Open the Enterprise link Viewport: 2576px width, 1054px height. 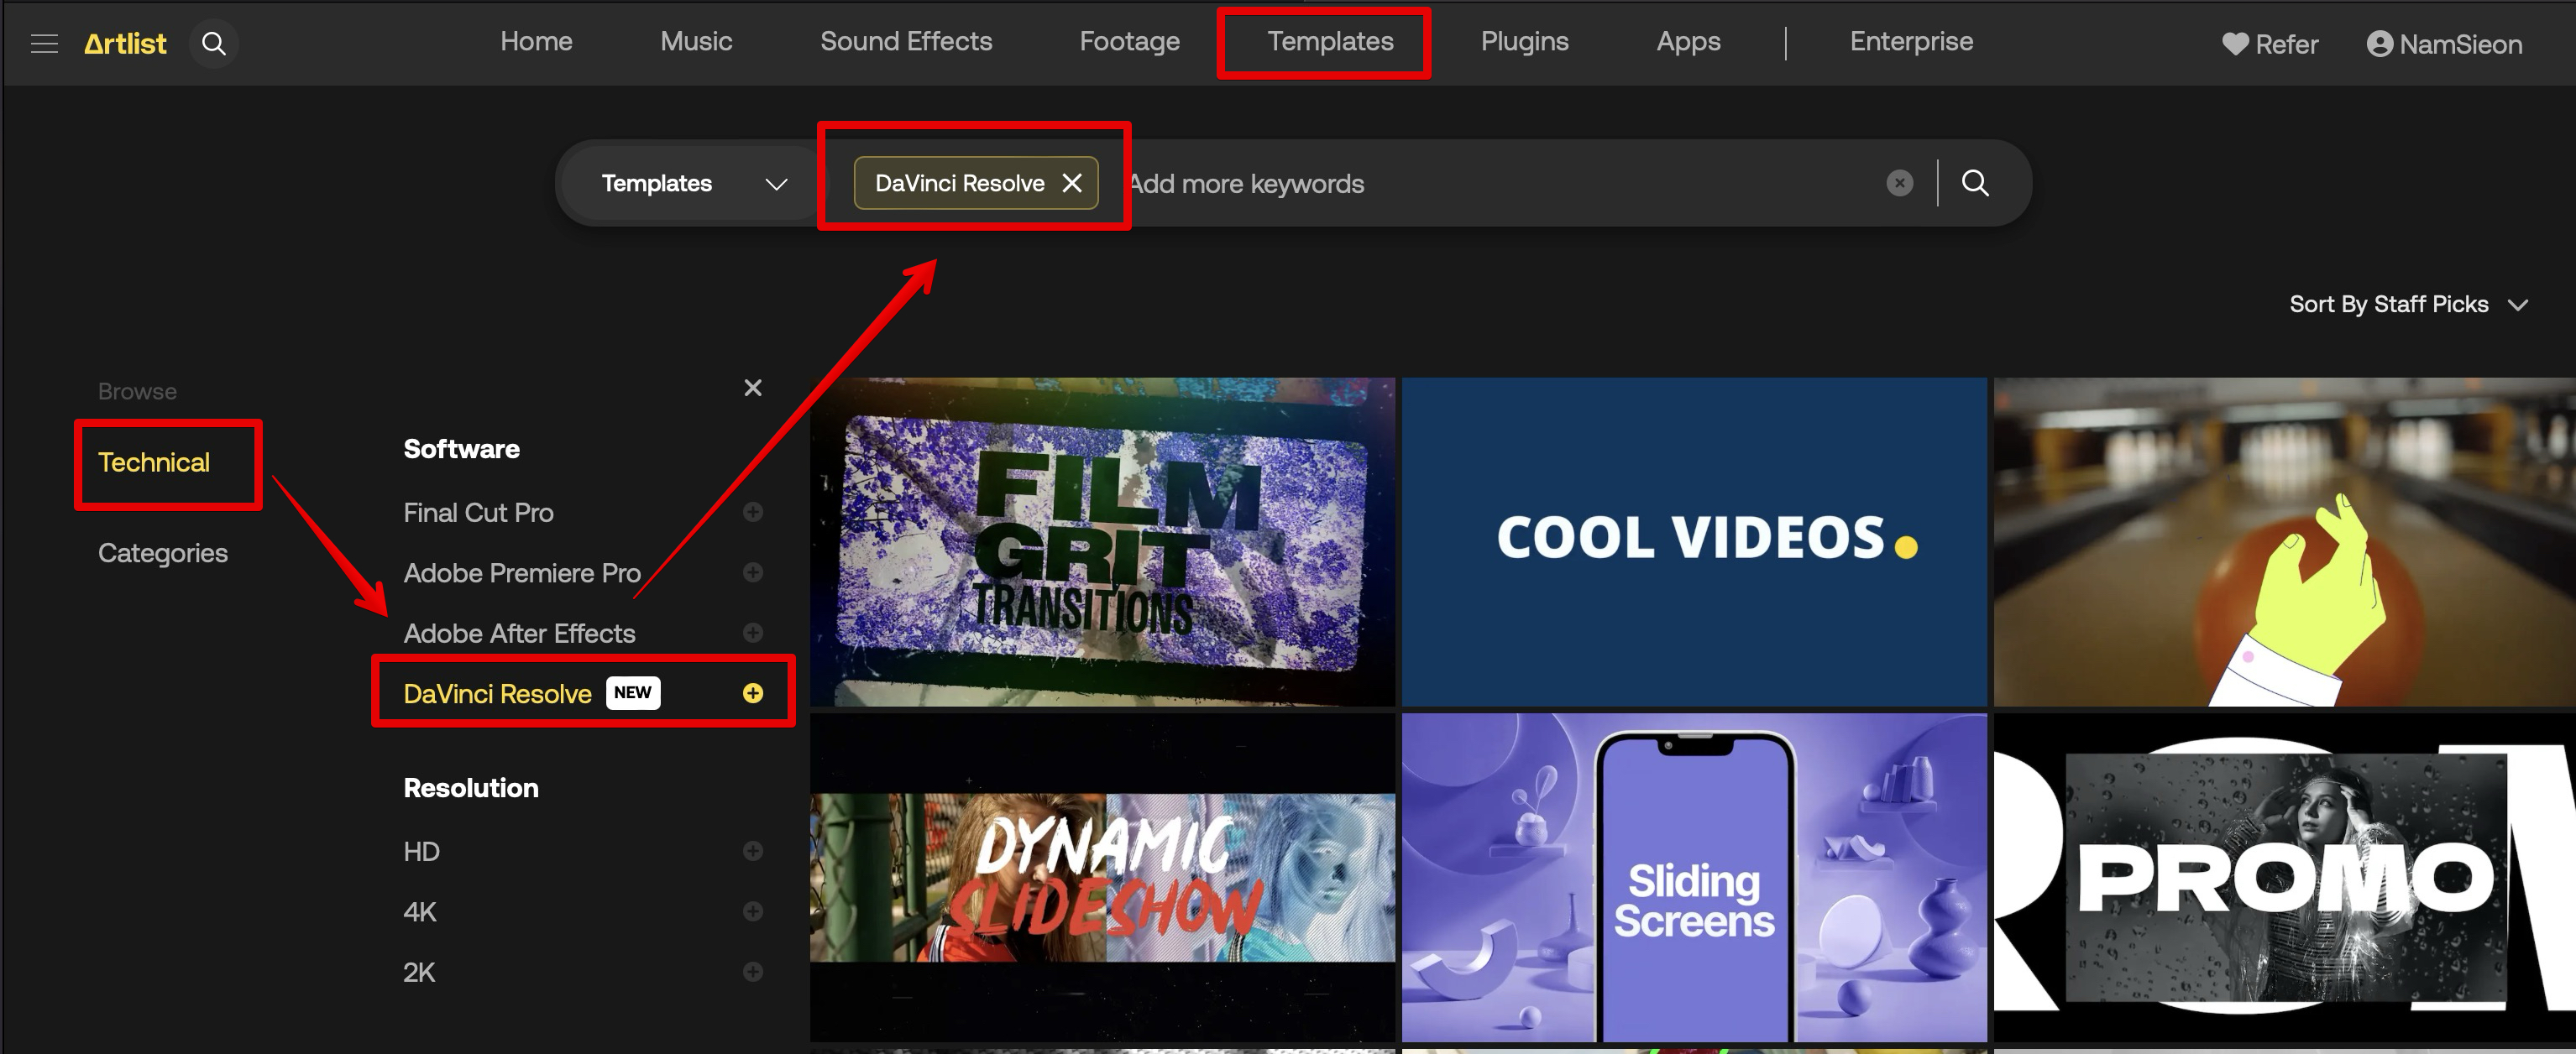(1910, 42)
